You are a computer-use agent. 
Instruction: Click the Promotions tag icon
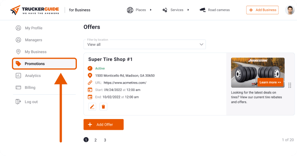tap(18, 64)
